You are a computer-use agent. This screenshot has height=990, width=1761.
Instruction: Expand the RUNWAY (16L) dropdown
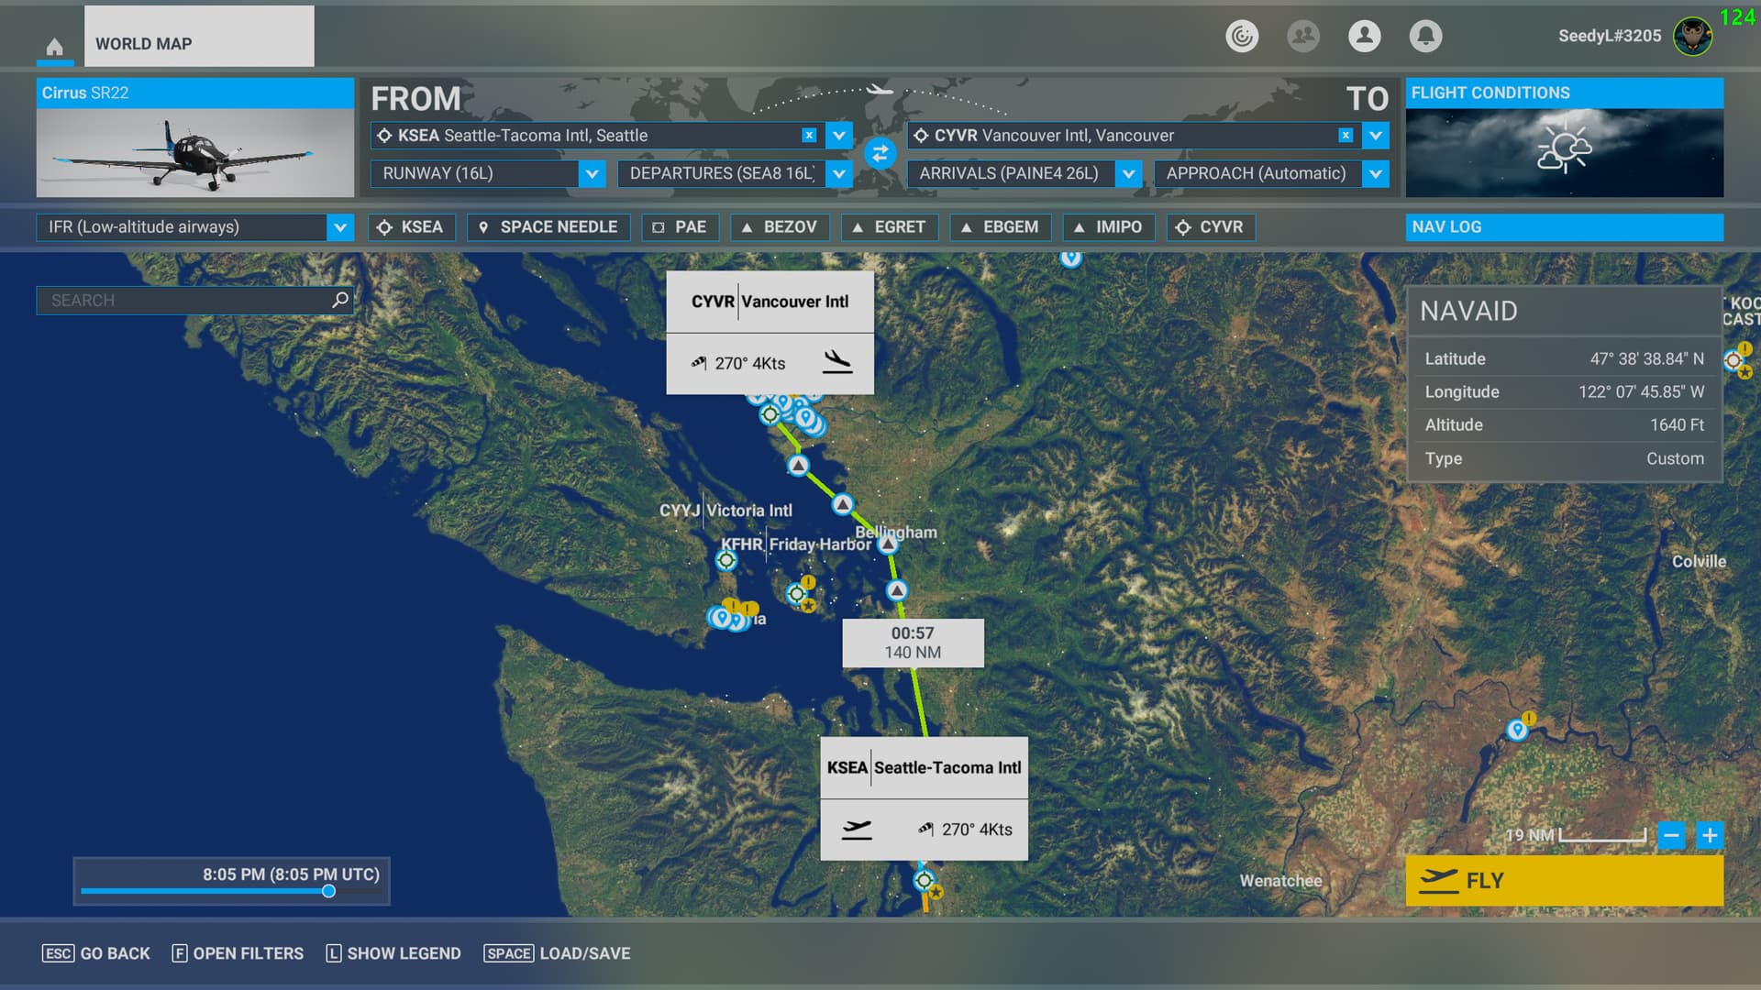tap(593, 173)
